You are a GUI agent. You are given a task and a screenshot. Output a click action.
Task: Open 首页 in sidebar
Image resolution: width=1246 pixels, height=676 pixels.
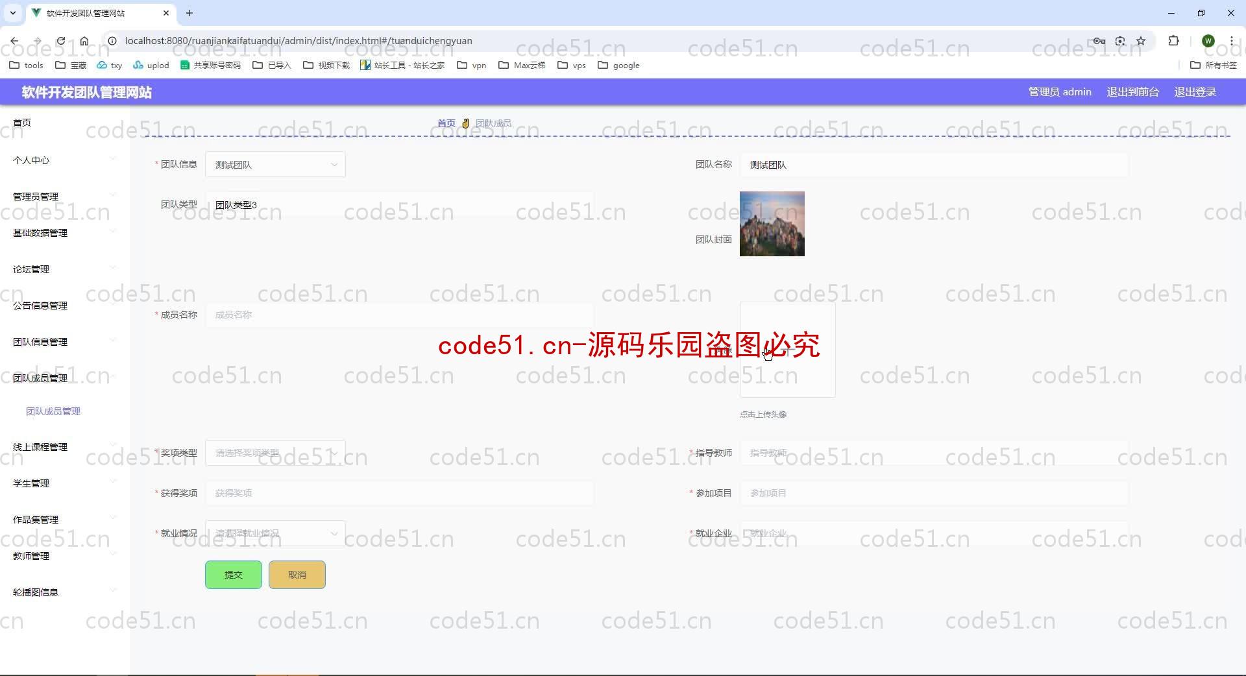(65, 123)
